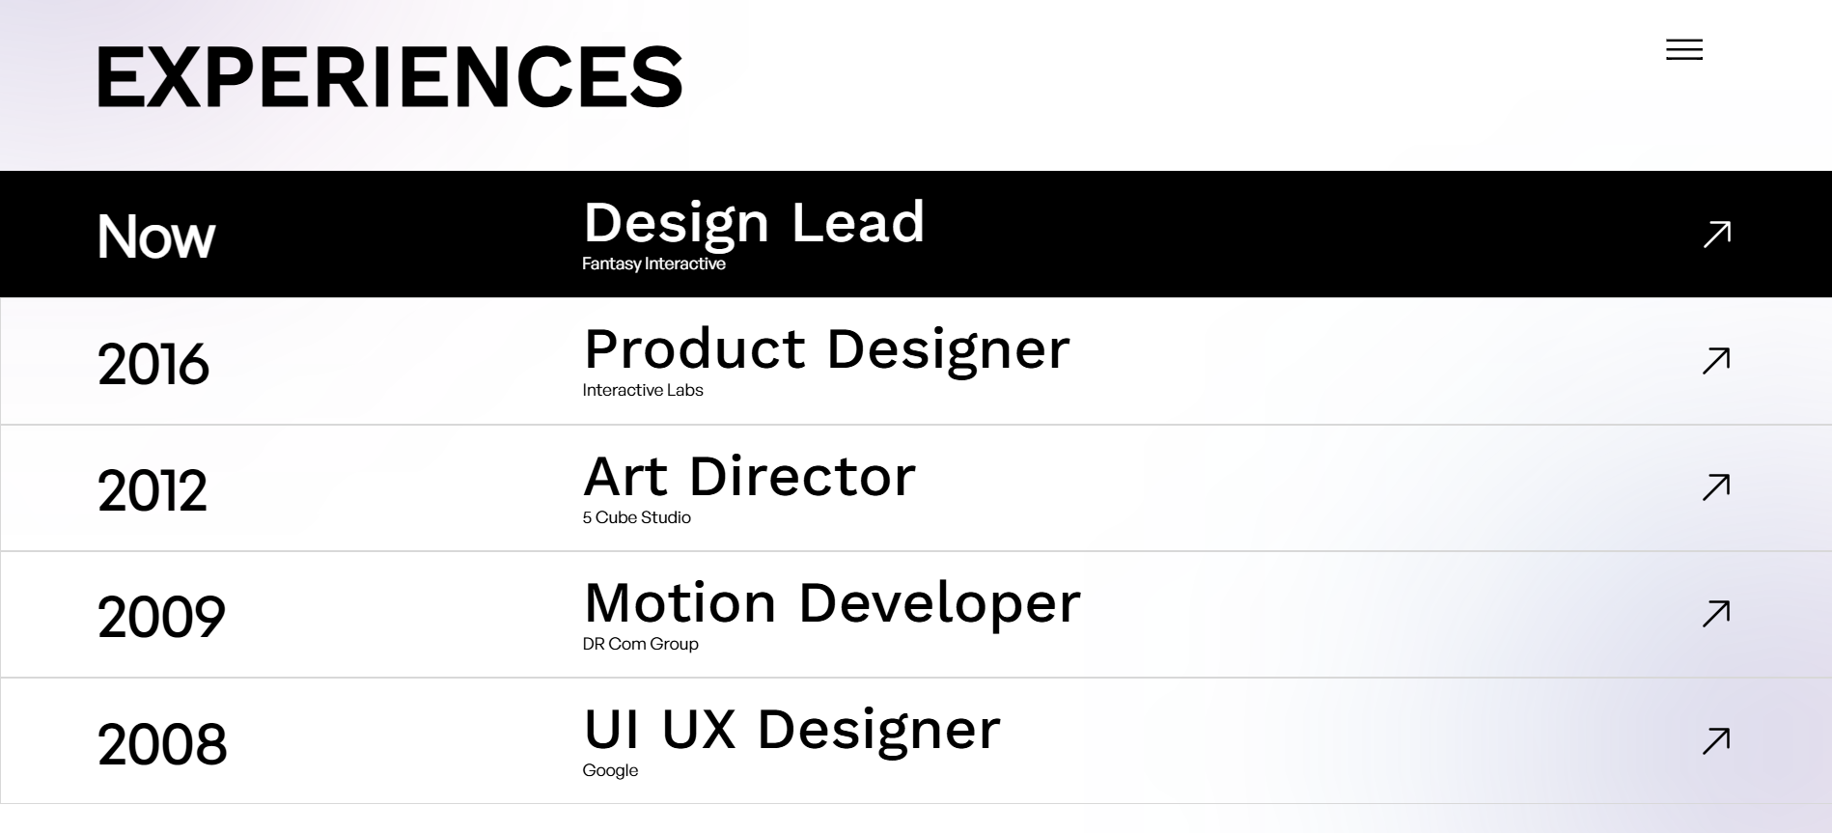The height and width of the screenshot is (833, 1832).
Task: Select the Motion Developer title
Action: 832,603
